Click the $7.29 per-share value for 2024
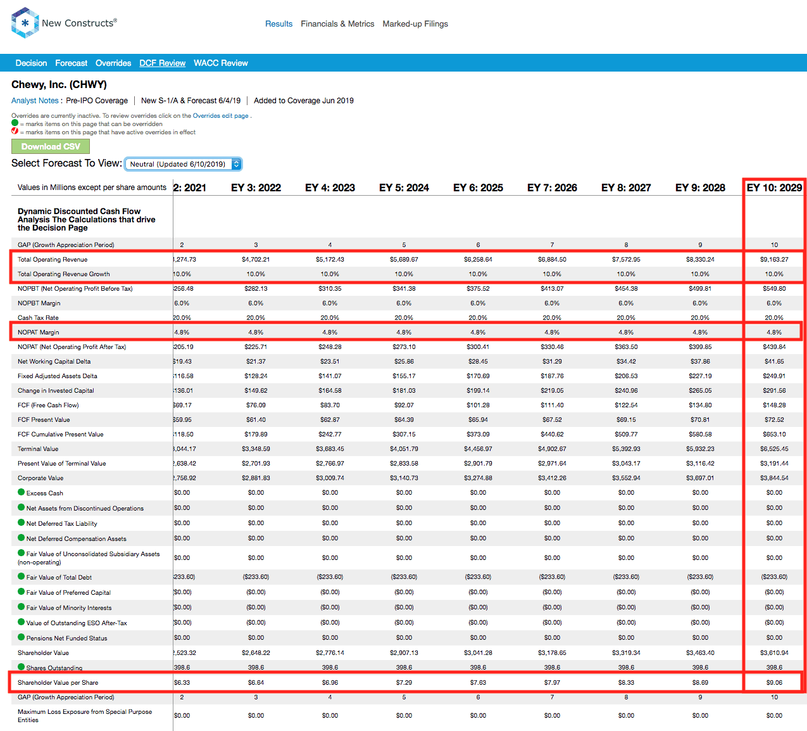Image resolution: width=807 pixels, height=731 pixels. (x=404, y=682)
